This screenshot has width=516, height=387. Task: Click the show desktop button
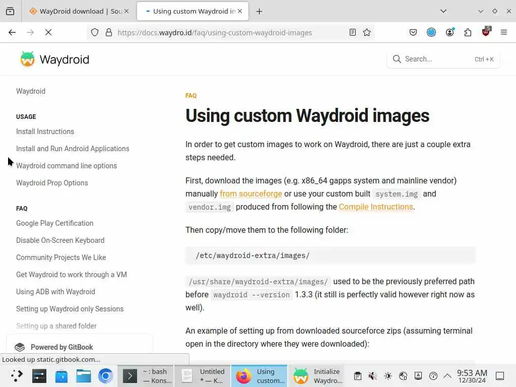click(500, 376)
